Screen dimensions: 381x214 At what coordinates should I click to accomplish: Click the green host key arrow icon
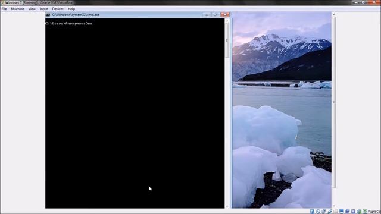tap(365, 212)
